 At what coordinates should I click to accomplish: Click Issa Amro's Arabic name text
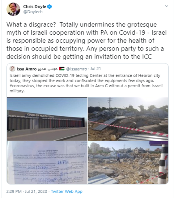coord(48,69)
